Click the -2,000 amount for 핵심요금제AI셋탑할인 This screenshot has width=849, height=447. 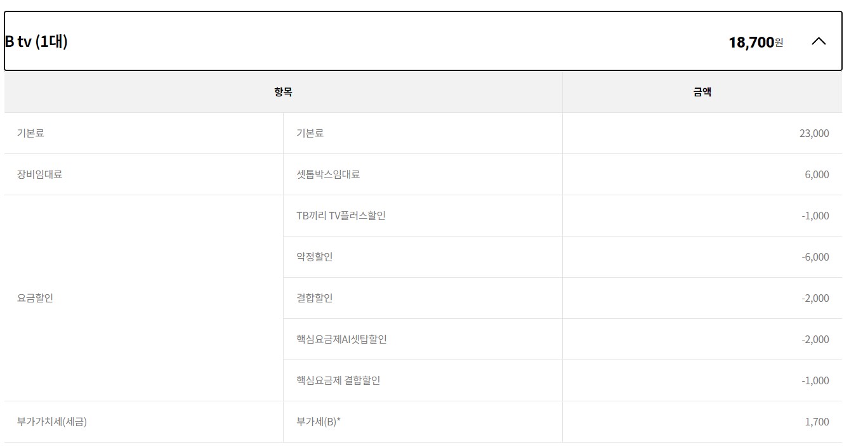(x=815, y=339)
